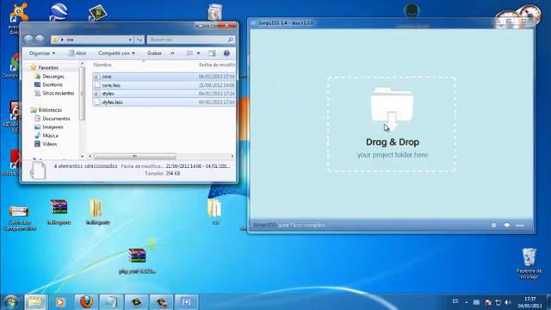Select the styles file row

coord(164,94)
